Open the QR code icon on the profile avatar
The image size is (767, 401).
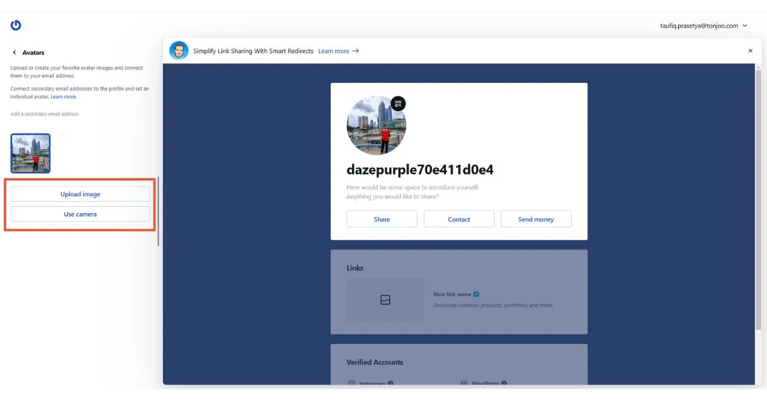click(x=398, y=103)
